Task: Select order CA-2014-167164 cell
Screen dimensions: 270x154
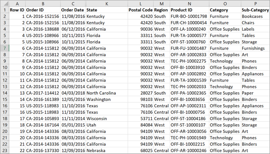Action: pos(43,125)
